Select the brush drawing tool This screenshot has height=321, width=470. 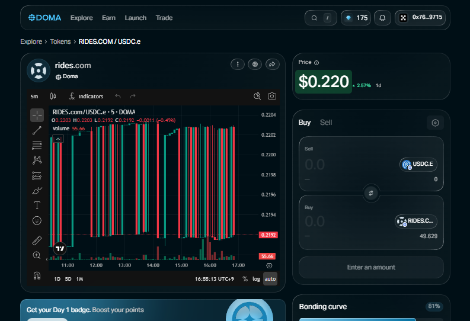click(37, 191)
